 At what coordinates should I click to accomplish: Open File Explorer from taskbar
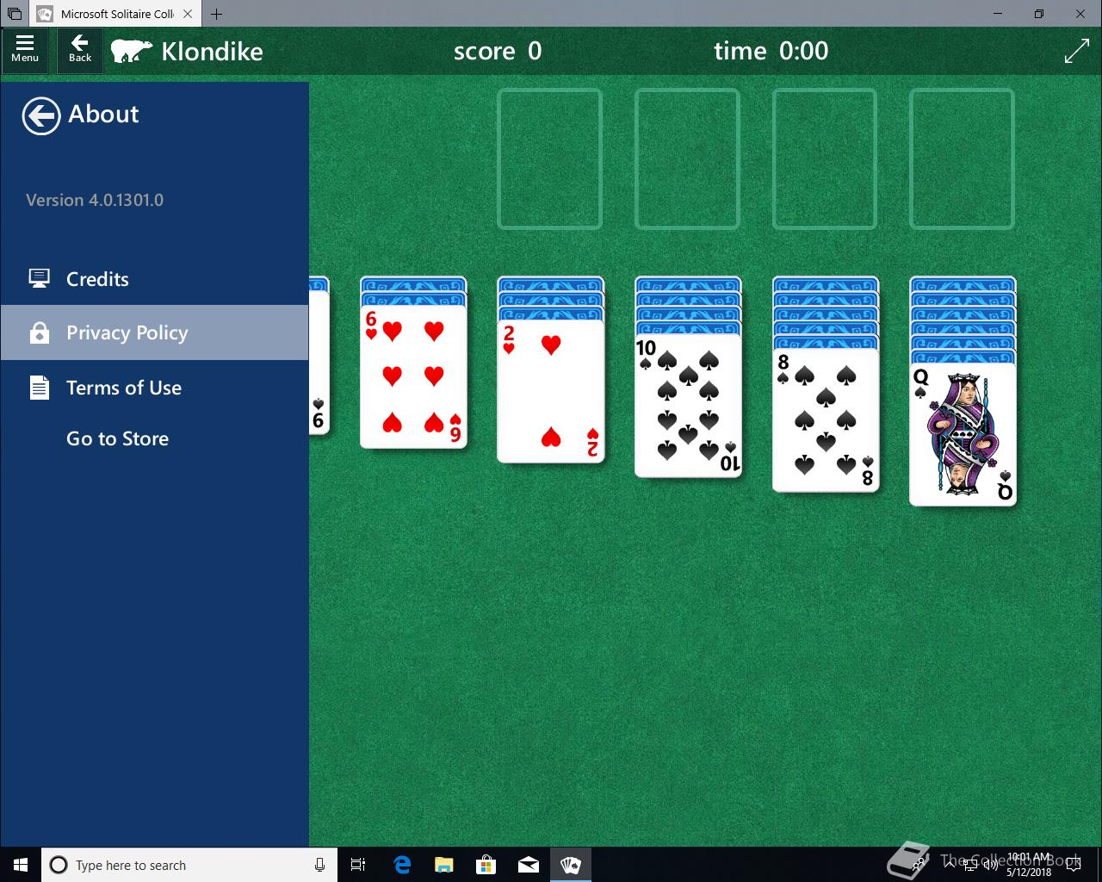443,865
